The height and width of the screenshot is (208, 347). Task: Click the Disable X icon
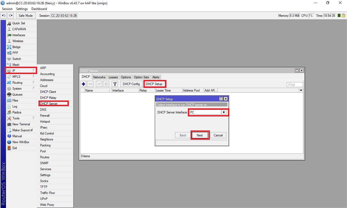(106, 84)
